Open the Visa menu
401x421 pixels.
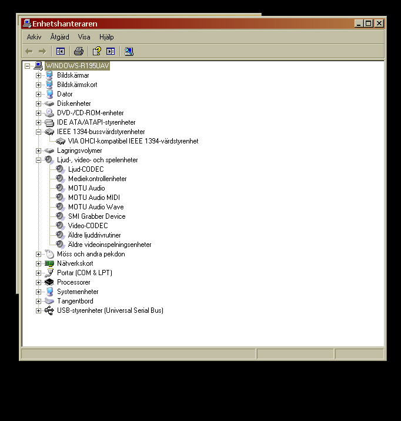pyautogui.click(x=84, y=37)
